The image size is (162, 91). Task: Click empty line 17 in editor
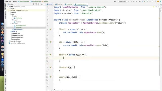106,58
